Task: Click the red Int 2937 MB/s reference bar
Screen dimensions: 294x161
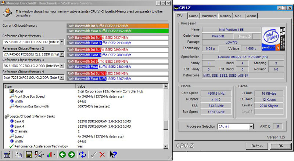Action: (x=118, y=38)
